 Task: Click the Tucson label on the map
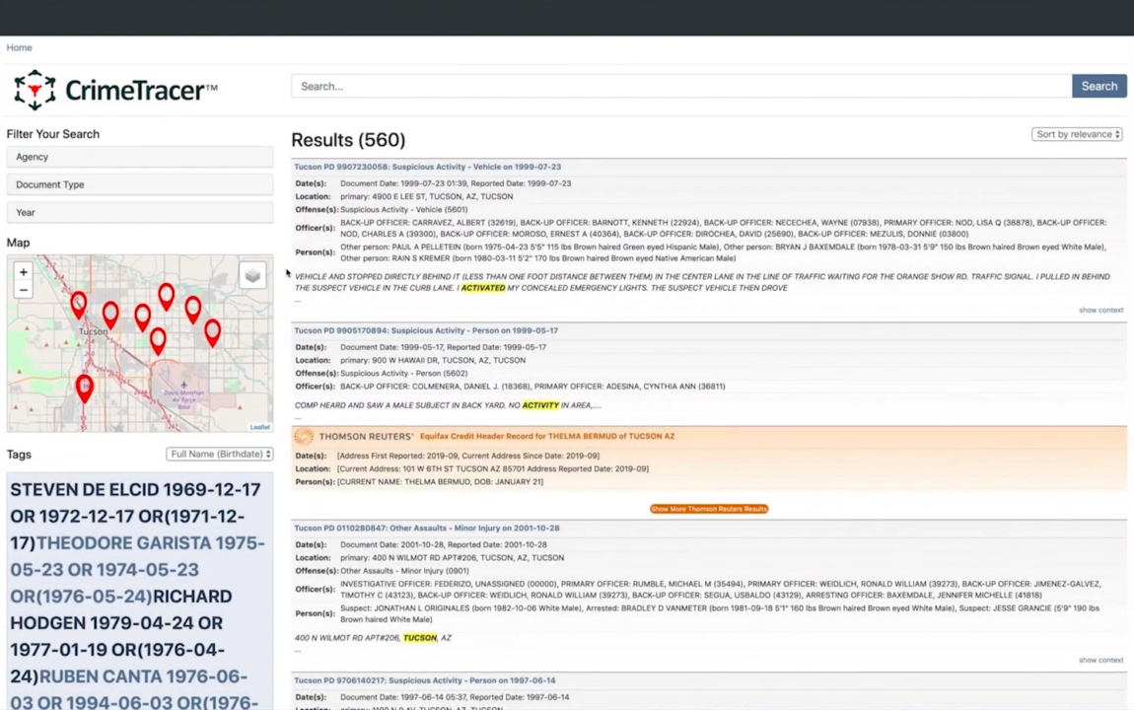[94, 332]
